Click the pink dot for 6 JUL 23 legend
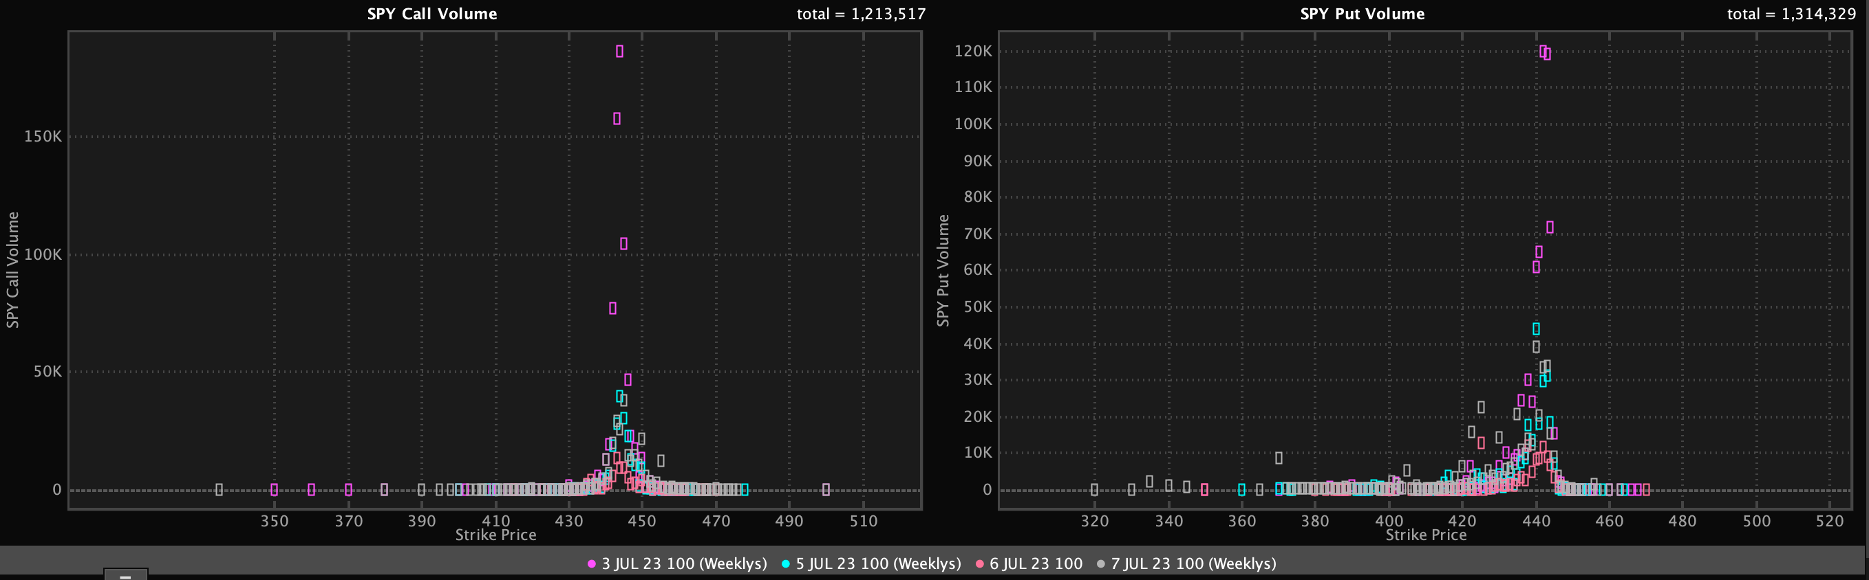The height and width of the screenshot is (580, 1869). pyautogui.click(x=979, y=564)
